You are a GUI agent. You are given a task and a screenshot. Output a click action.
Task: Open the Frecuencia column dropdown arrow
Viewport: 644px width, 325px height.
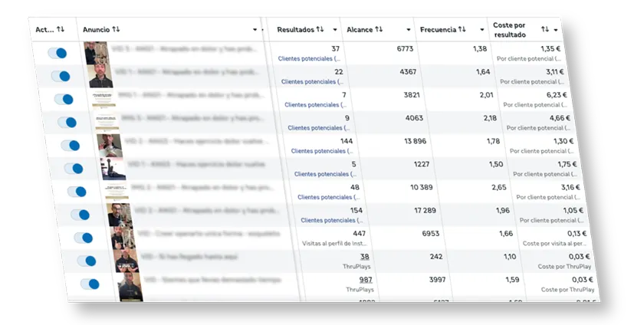pos(481,30)
